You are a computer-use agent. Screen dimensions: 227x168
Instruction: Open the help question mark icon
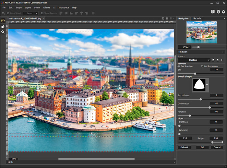pos(218,12)
